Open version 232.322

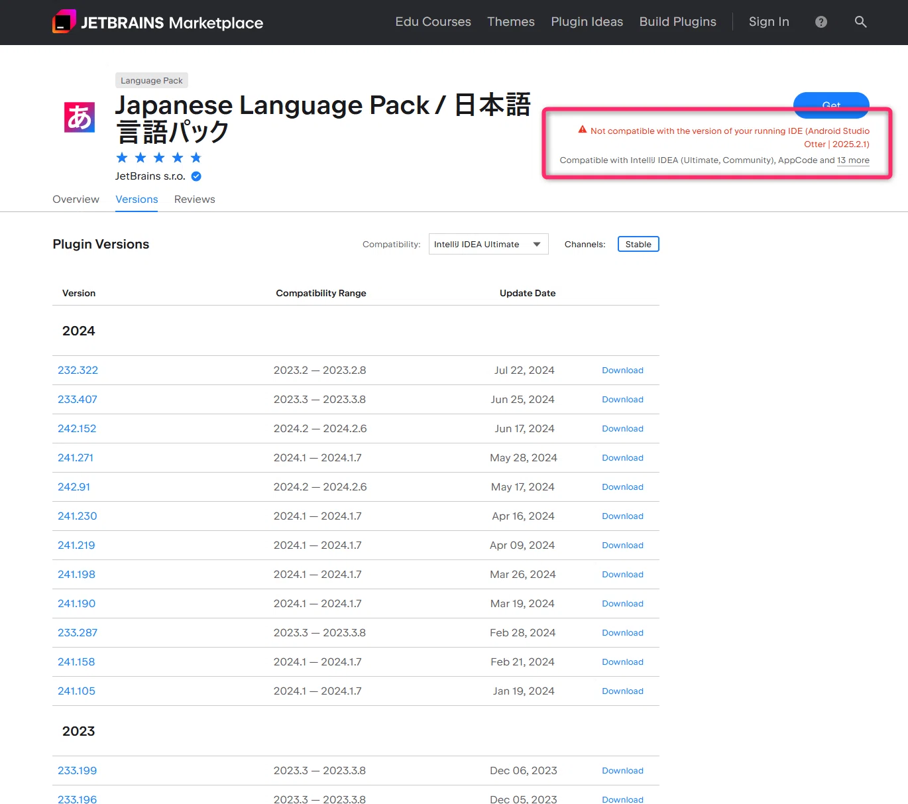[x=78, y=371]
